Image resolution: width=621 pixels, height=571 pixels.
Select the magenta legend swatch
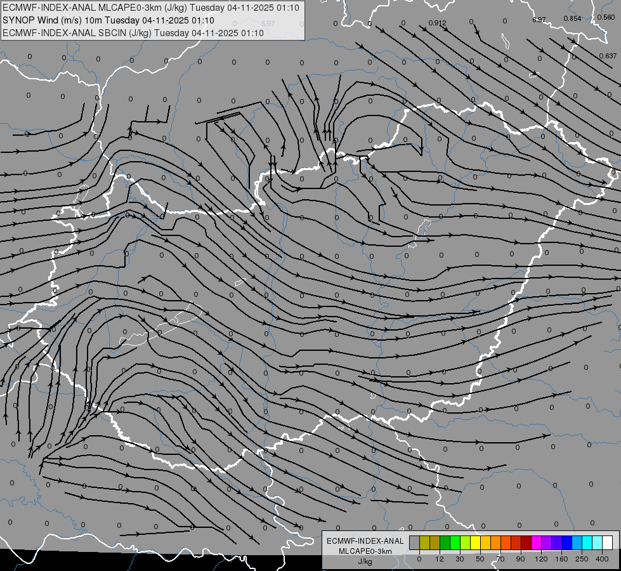(536, 542)
